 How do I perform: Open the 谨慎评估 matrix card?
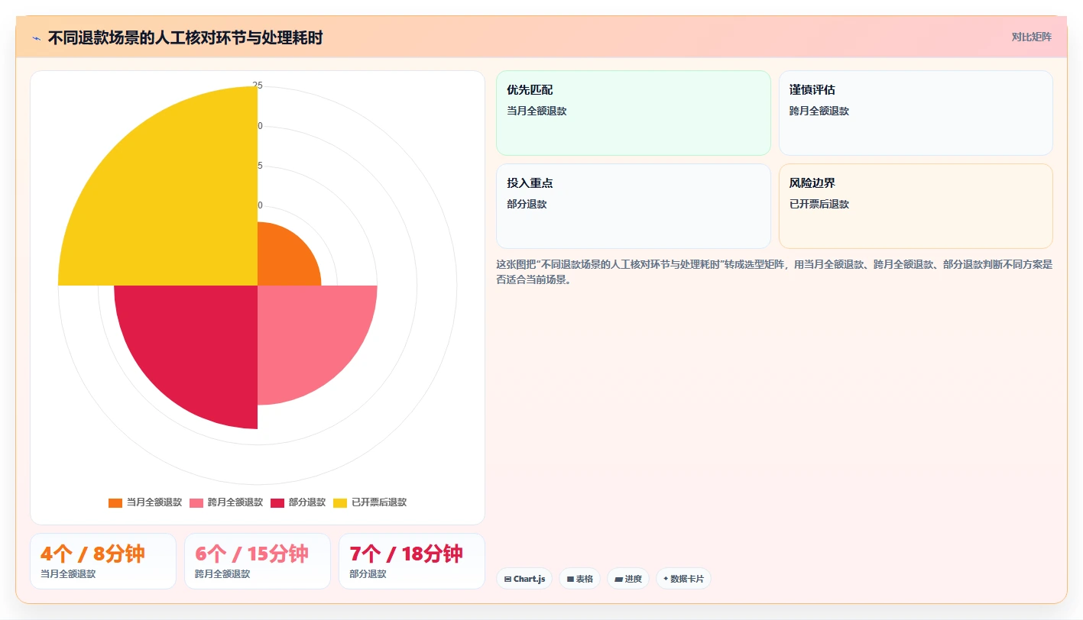(x=916, y=113)
